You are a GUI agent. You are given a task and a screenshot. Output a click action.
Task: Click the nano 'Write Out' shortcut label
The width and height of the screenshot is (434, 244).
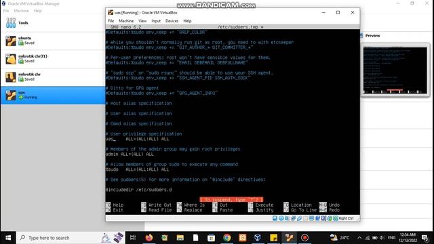tap(160, 205)
